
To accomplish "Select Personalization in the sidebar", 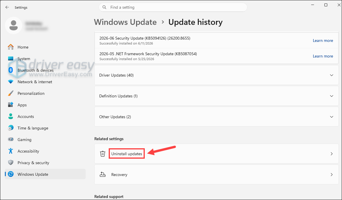I will pos(45,93).
